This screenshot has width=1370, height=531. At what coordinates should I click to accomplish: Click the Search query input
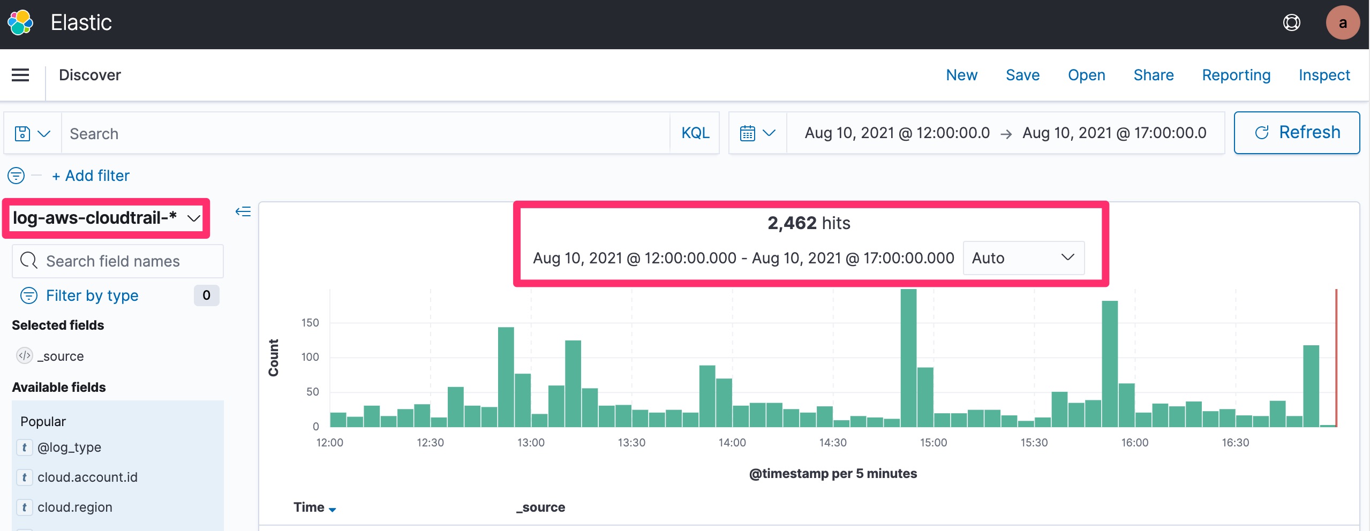coord(365,133)
